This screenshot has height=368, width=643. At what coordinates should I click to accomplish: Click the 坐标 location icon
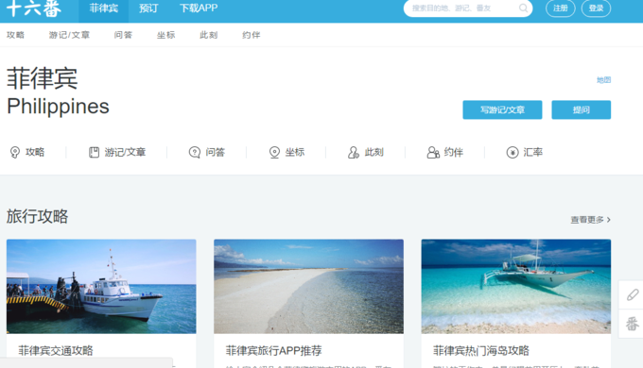(x=274, y=152)
